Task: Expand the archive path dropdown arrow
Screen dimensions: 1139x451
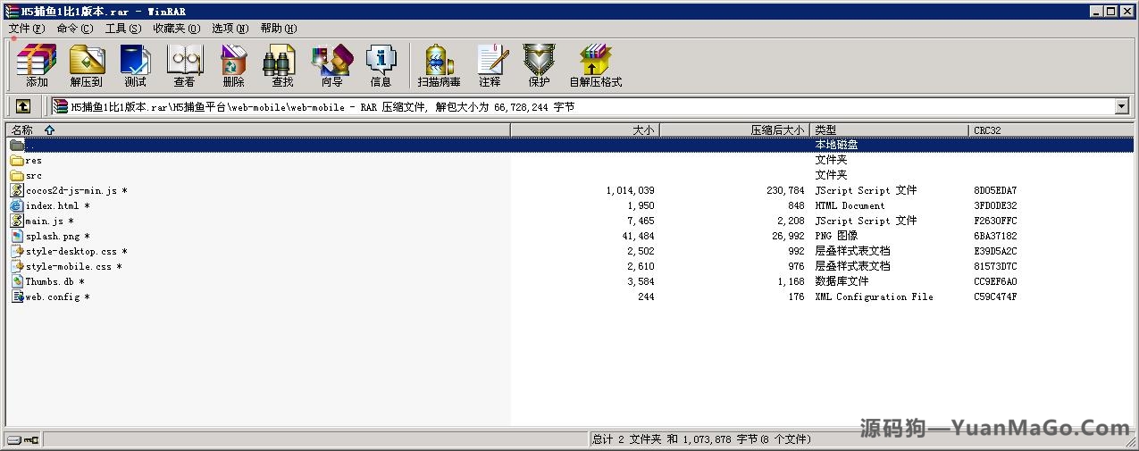Action: pos(1122,106)
